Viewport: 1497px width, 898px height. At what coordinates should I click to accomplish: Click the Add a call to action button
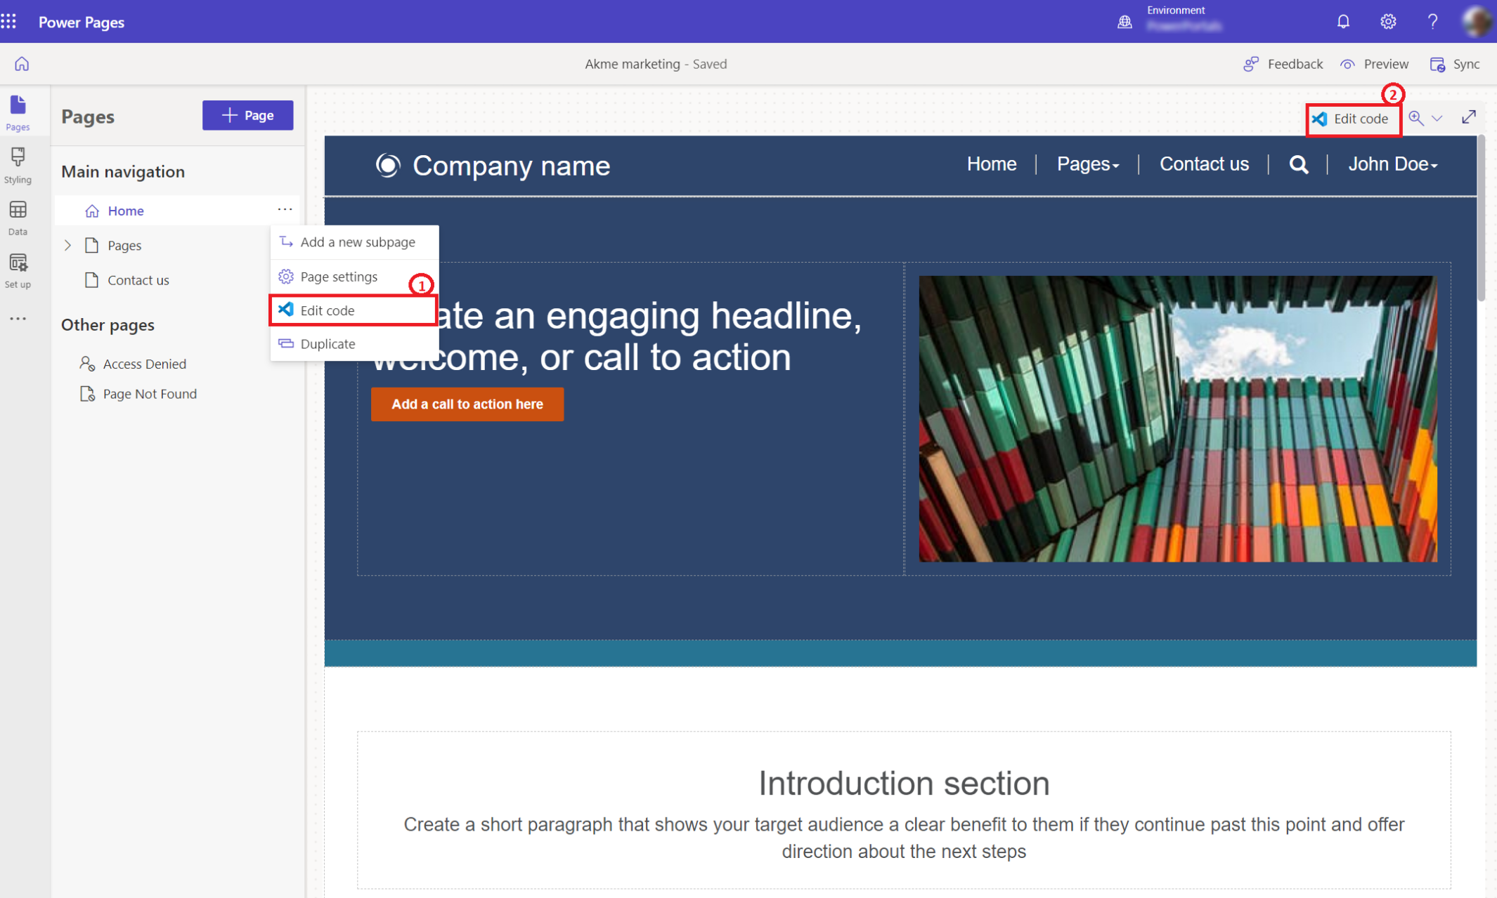(x=467, y=404)
